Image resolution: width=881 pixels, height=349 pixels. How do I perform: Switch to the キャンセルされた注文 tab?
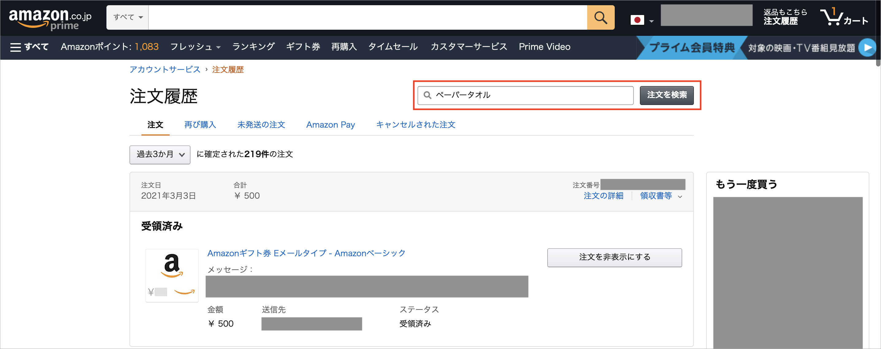coord(416,125)
